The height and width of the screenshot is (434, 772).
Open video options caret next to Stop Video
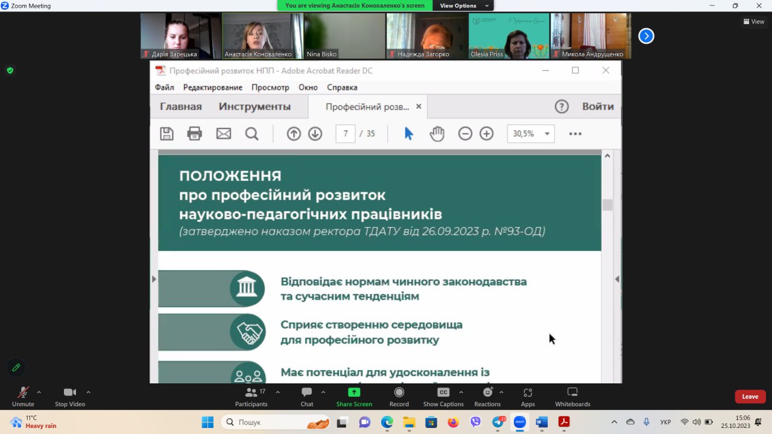pos(89,392)
